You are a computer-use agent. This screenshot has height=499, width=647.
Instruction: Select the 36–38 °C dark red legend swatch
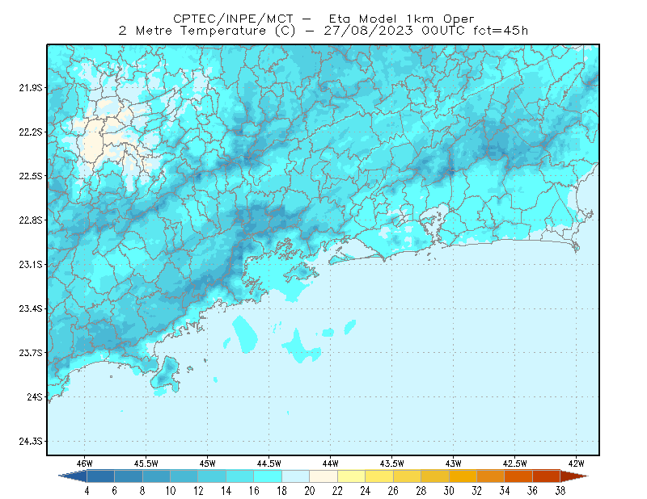click(547, 476)
